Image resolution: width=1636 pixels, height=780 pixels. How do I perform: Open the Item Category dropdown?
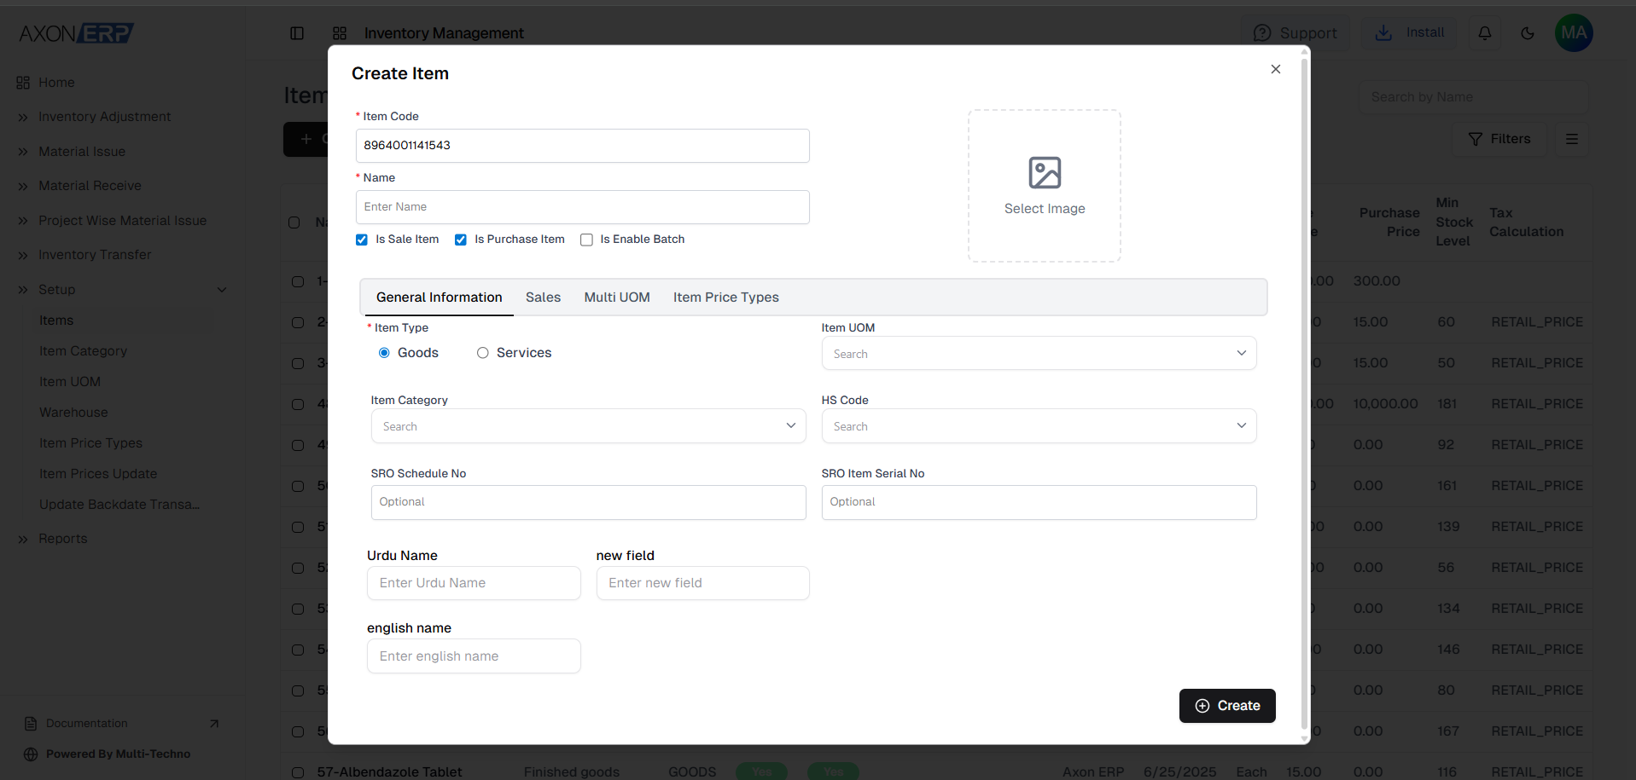pos(588,426)
